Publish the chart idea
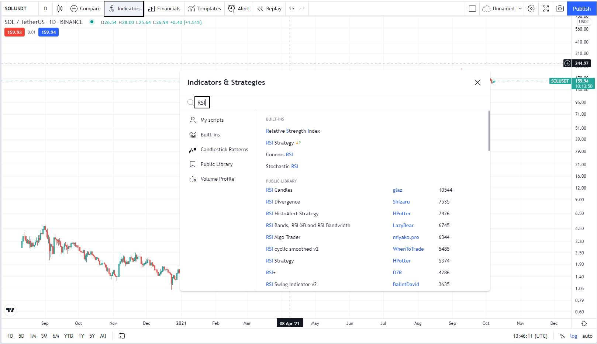The height and width of the screenshot is (344, 597). tap(582, 8)
